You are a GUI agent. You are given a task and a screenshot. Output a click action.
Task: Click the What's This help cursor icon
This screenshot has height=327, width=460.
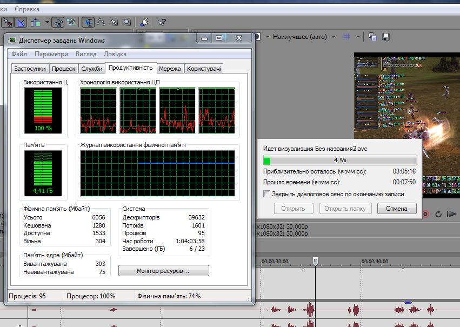coord(162,22)
